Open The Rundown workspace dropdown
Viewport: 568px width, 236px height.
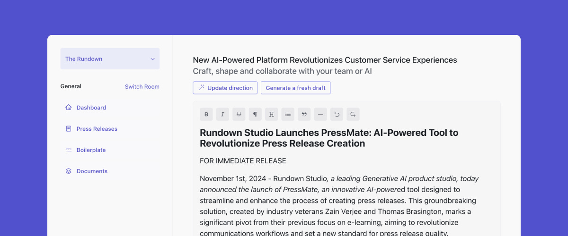pyautogui.click(x=110, y=59)
